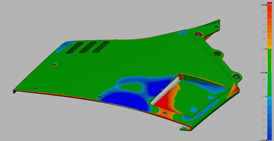
Task: Click the red cap swatch atop the legend
Action: click(269, 3)
